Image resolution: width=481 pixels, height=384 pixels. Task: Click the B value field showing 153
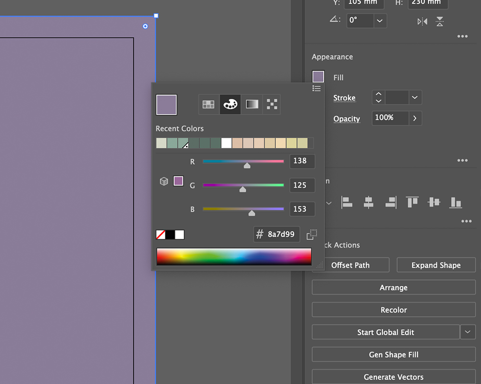(302, 209)
